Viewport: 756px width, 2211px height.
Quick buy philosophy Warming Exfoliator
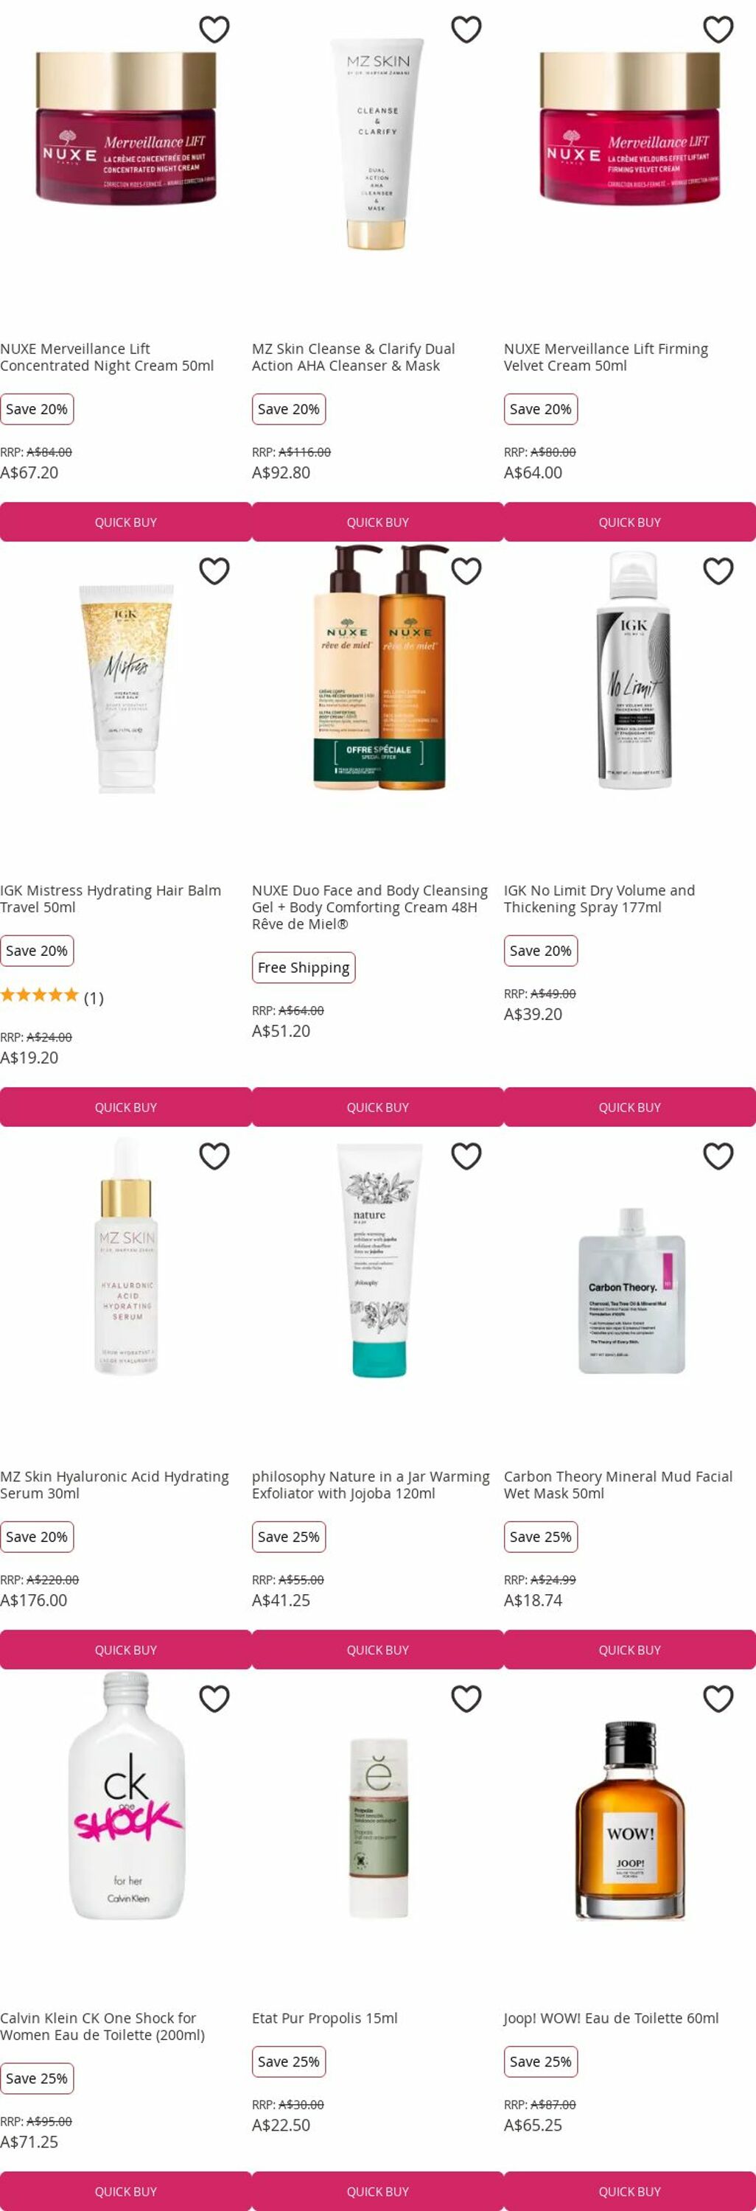[377, 1649]
